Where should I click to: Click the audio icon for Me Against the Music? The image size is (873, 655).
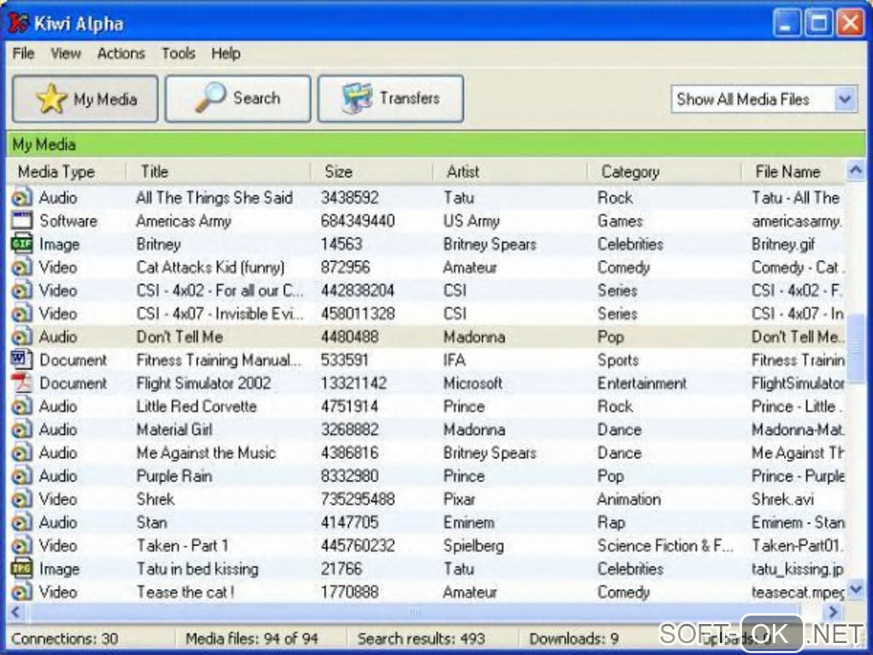pyautogui.click(x=21, y=453)
